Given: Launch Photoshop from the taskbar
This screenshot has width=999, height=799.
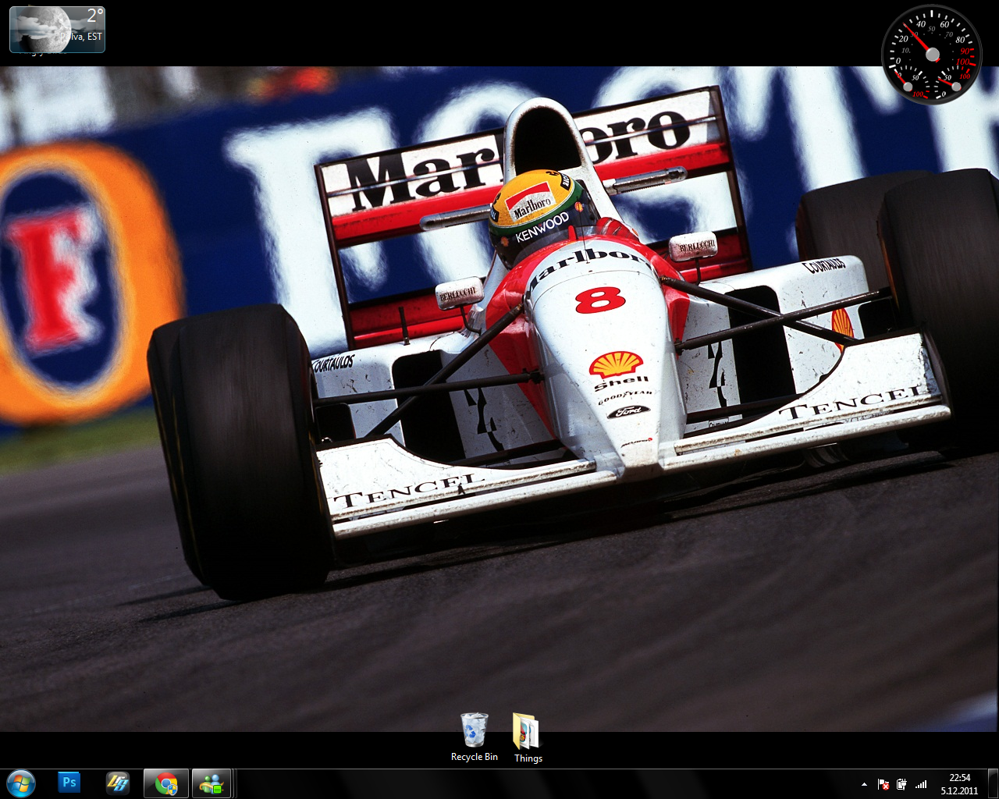Looking at the screenshot, I should [69, 783].
